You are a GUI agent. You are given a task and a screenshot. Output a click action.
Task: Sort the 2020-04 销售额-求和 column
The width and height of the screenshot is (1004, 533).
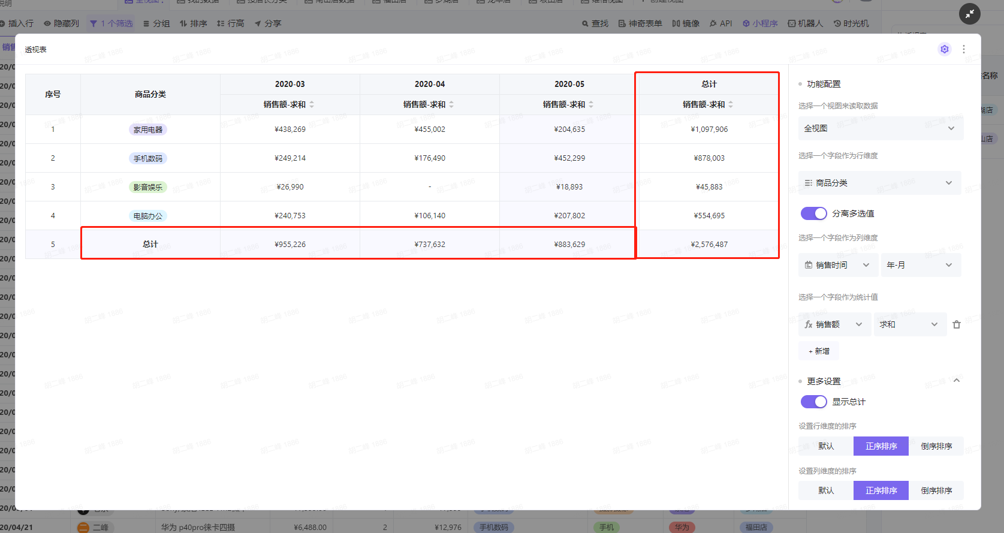click(451, 104)
